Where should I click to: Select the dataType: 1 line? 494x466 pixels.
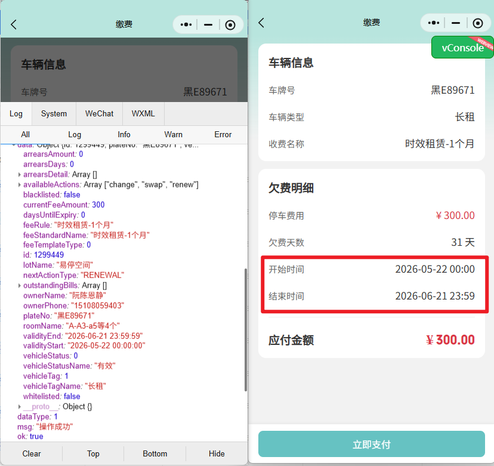[38, 416]
